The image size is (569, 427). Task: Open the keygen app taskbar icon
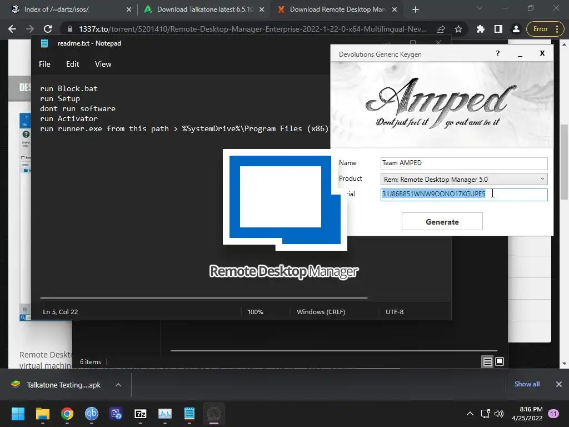click(214, 414)
